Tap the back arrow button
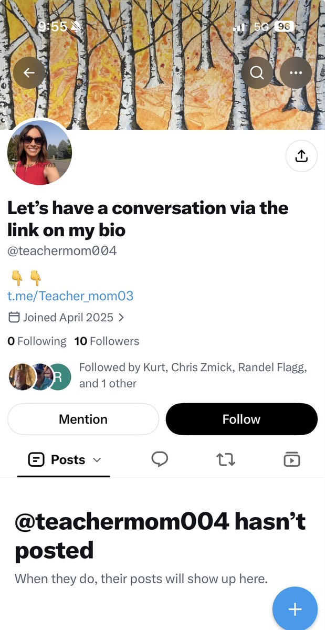The image size is (325, 630). 29,72
